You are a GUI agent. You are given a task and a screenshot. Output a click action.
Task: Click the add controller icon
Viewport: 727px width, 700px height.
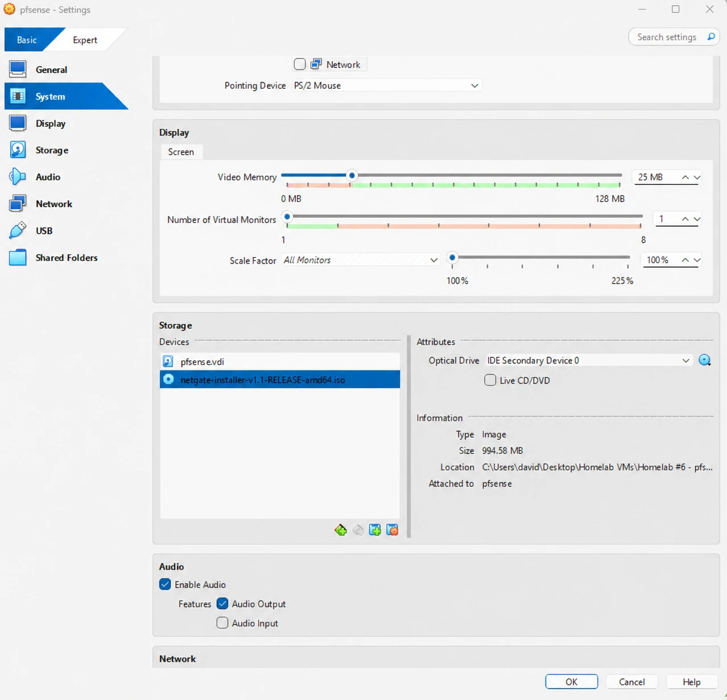pos(375,530)
